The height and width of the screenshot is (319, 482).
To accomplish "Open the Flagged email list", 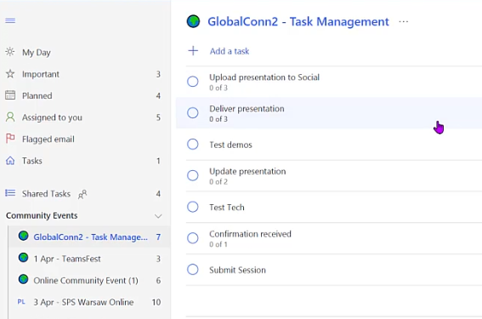I will click(x=85, y=139).
